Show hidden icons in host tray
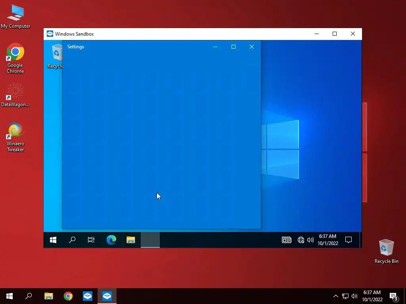Image resolution: width=406 pixels, height=304 pixels. click(335, 296)
